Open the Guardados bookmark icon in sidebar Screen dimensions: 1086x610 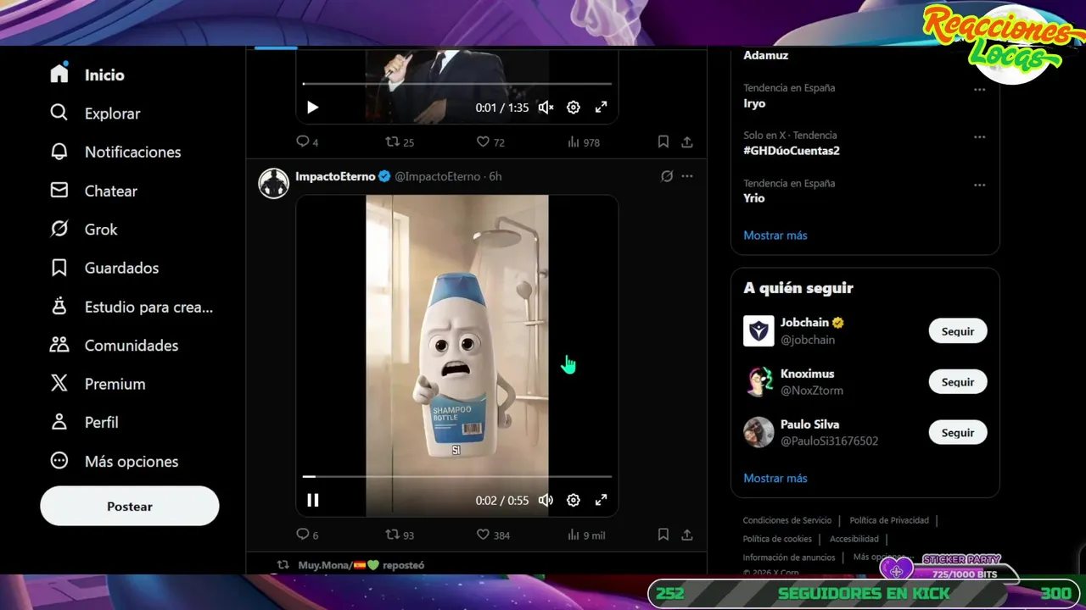pos(59,268)
